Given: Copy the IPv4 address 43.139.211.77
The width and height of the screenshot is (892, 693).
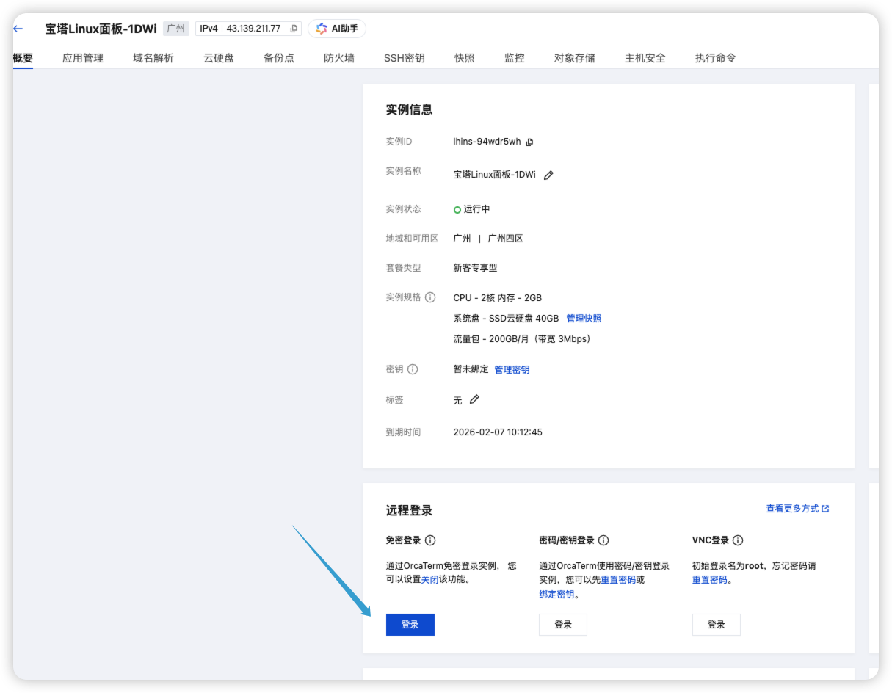Looking at the screenshot, I should pos(294,29).
